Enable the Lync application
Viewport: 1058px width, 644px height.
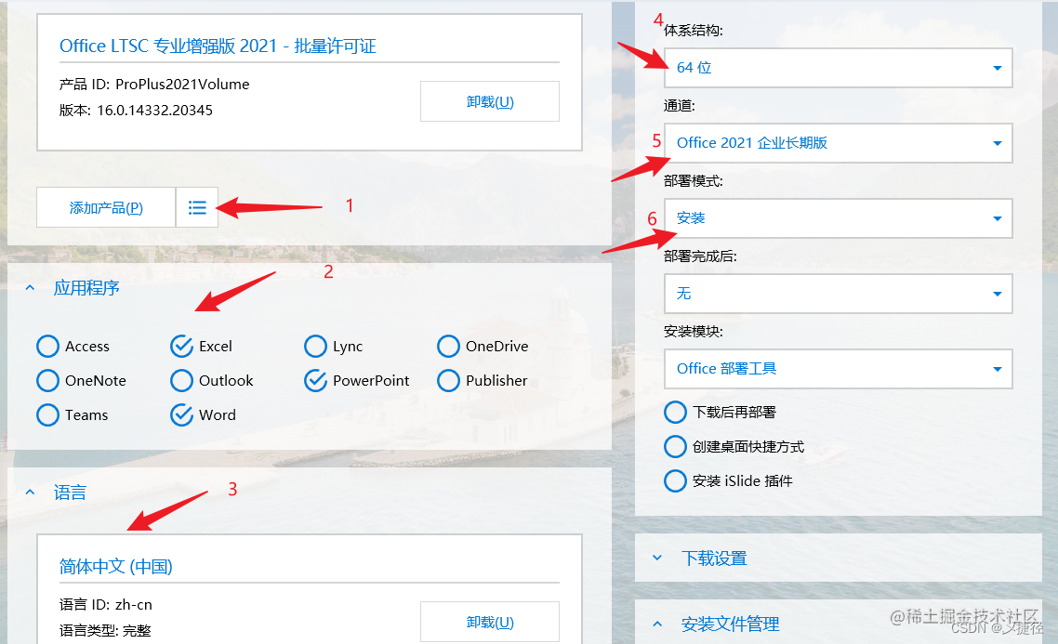point(315,346)
